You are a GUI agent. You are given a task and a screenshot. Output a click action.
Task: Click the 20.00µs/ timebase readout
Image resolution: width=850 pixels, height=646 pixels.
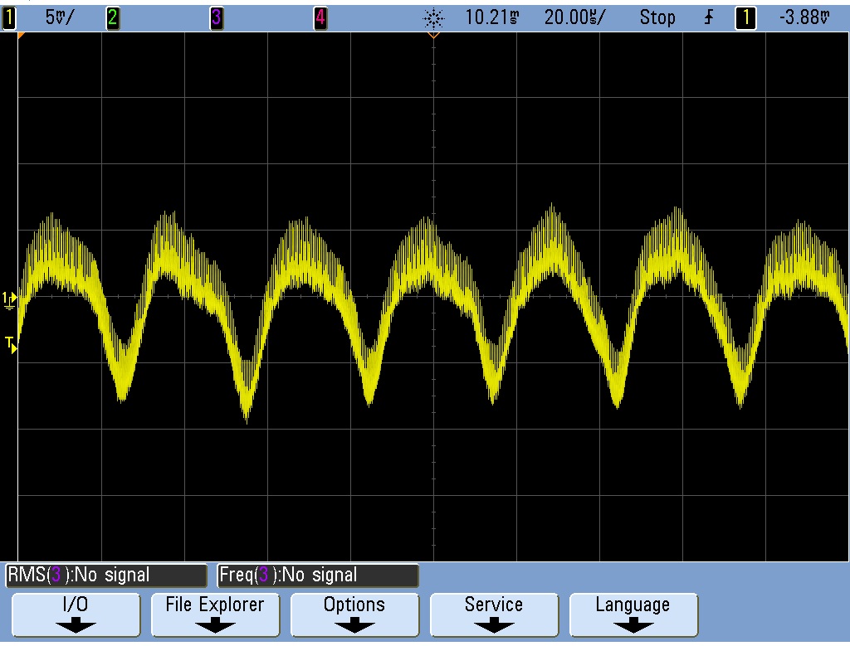tap(574, 18)
